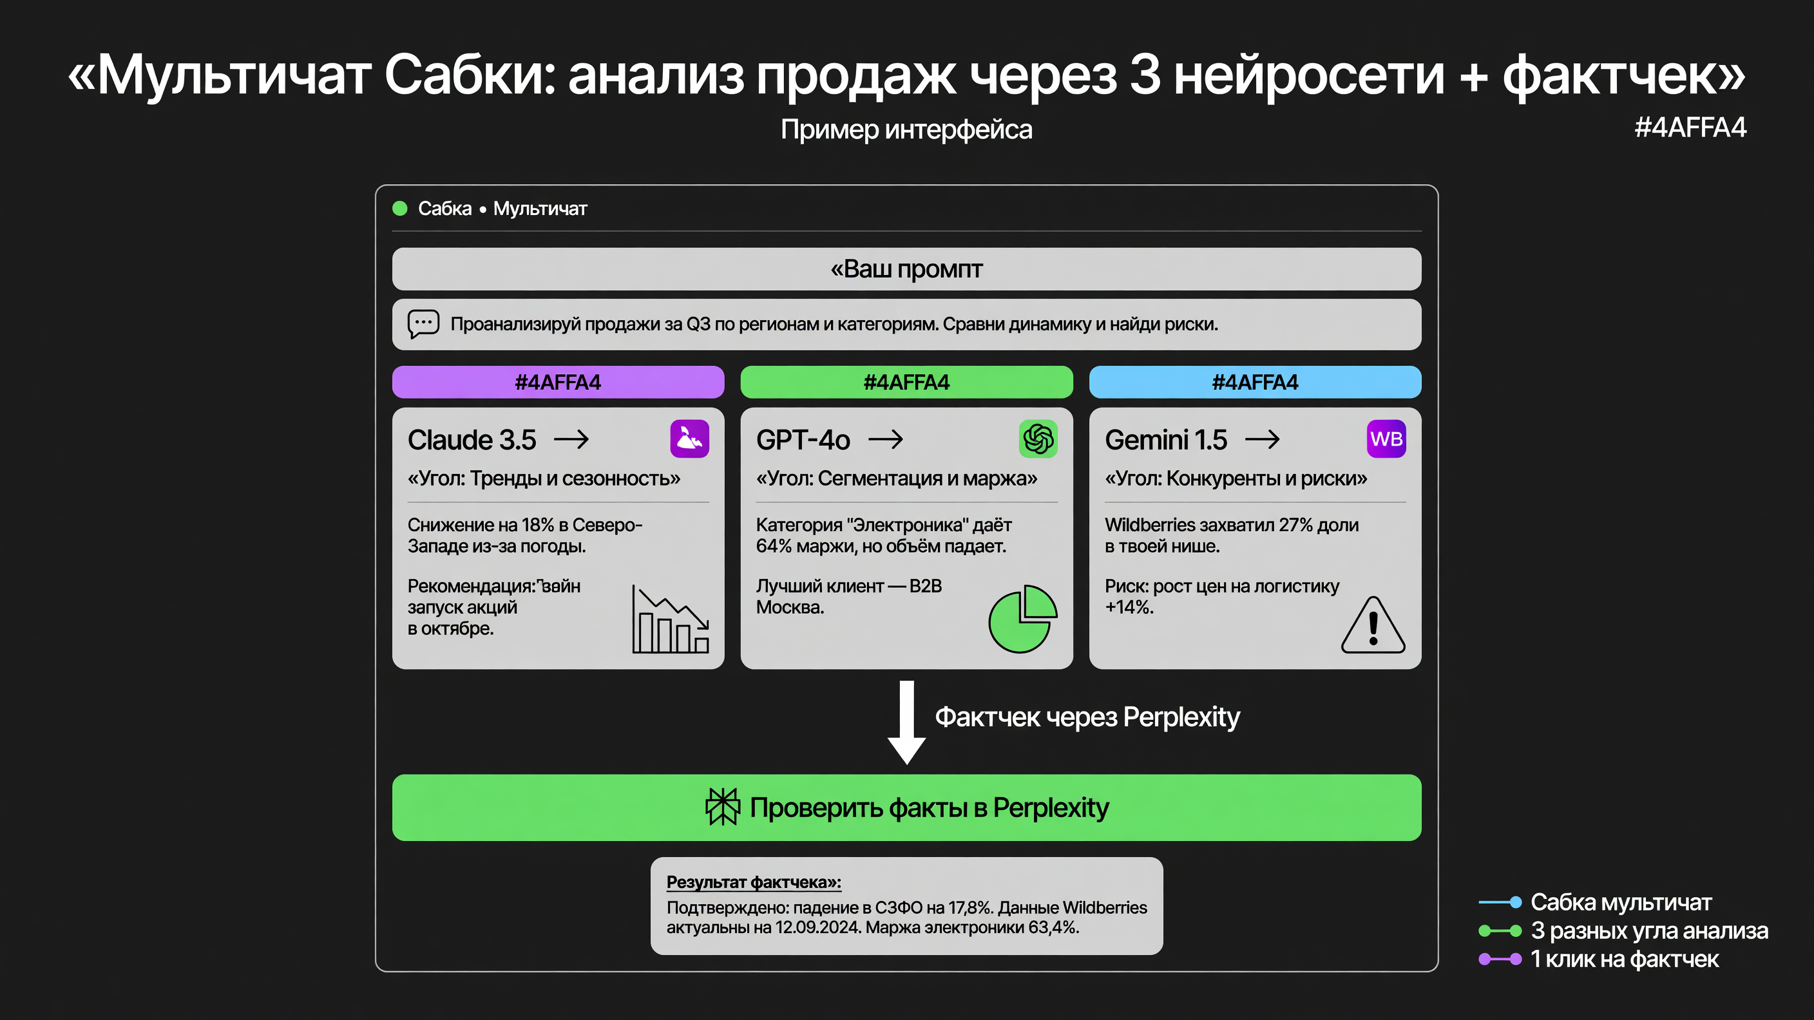Click the Сабка • Мультичат window title
Image resolution: width=1814 pixels, height=1020 pixels.
(502, 209)
